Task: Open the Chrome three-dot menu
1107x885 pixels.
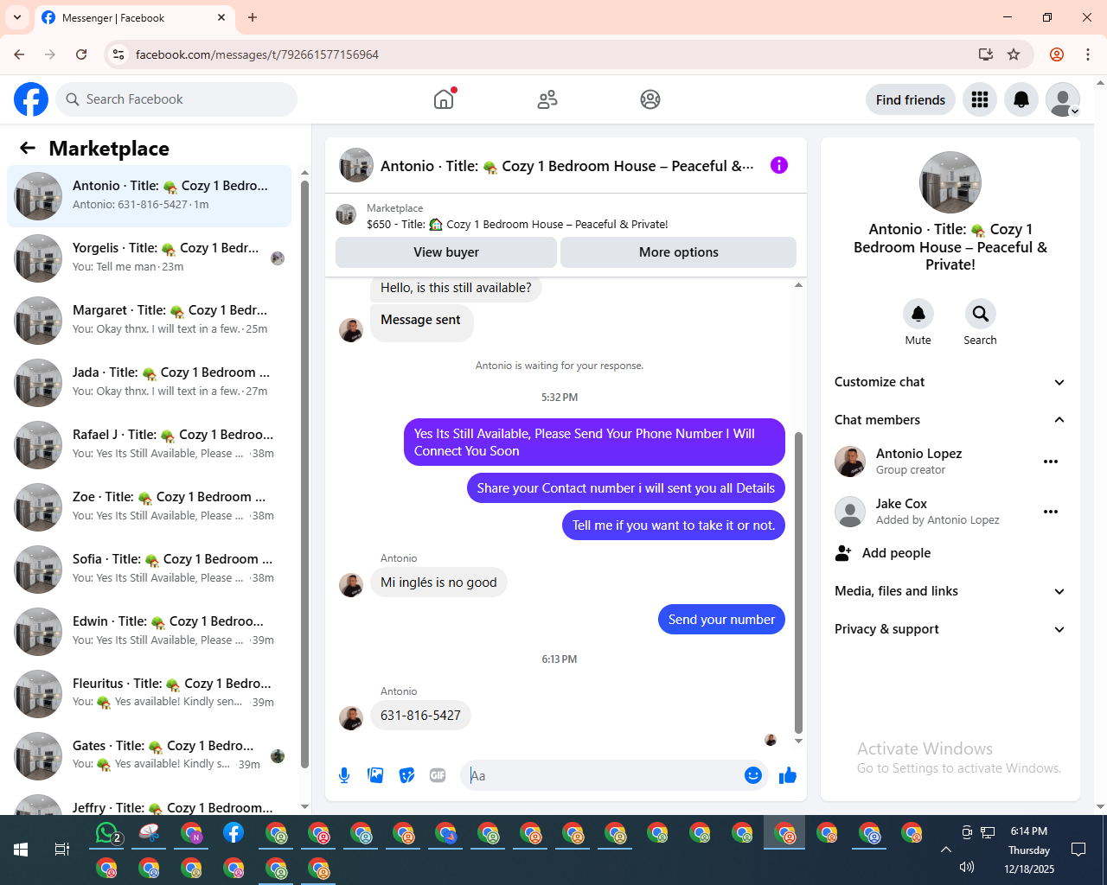Action: coord(1088,54)
